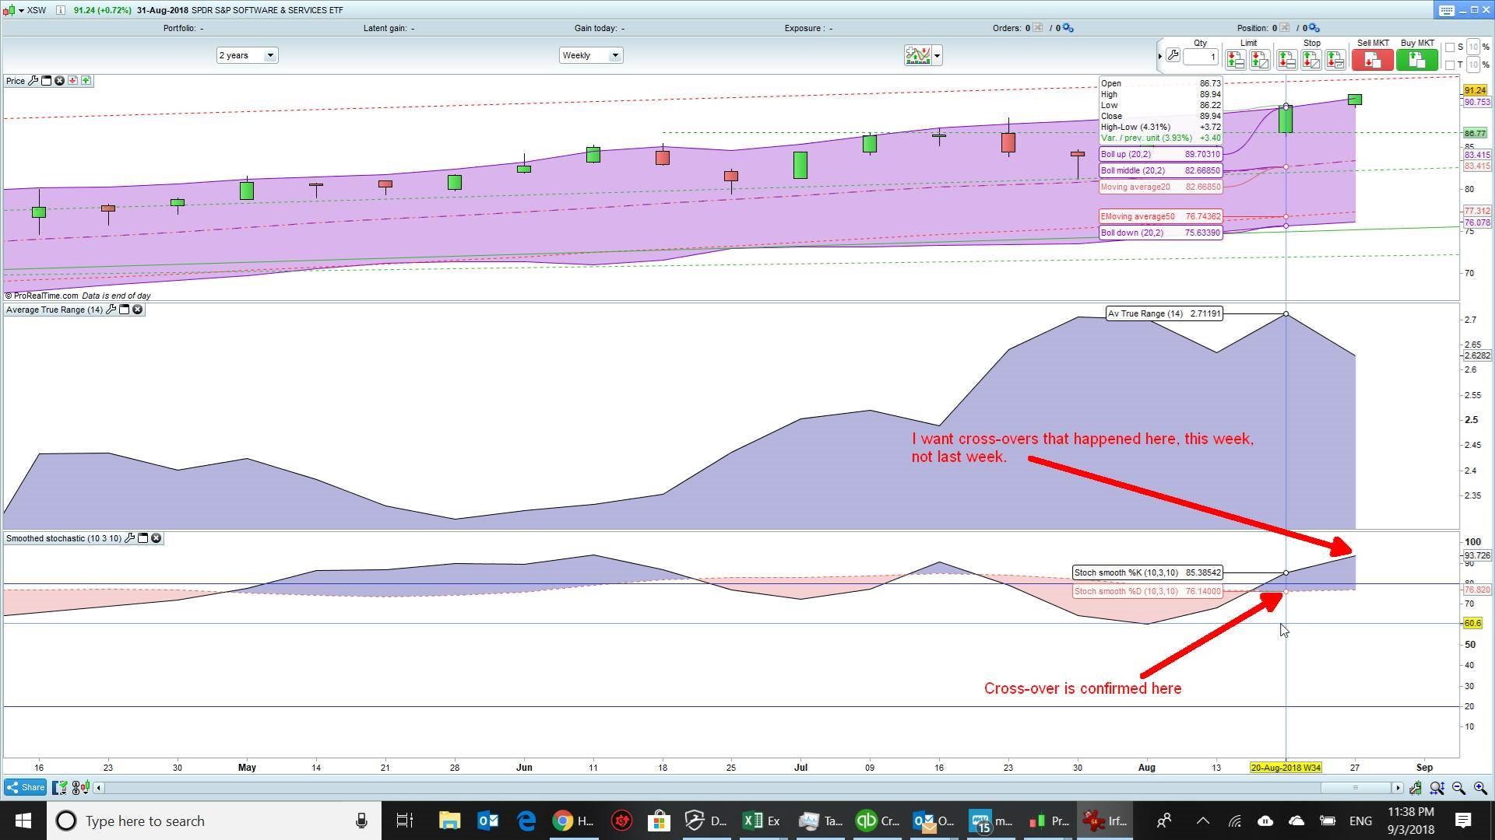
Task: Click the Qty input field
Action: coord(1201,57)
